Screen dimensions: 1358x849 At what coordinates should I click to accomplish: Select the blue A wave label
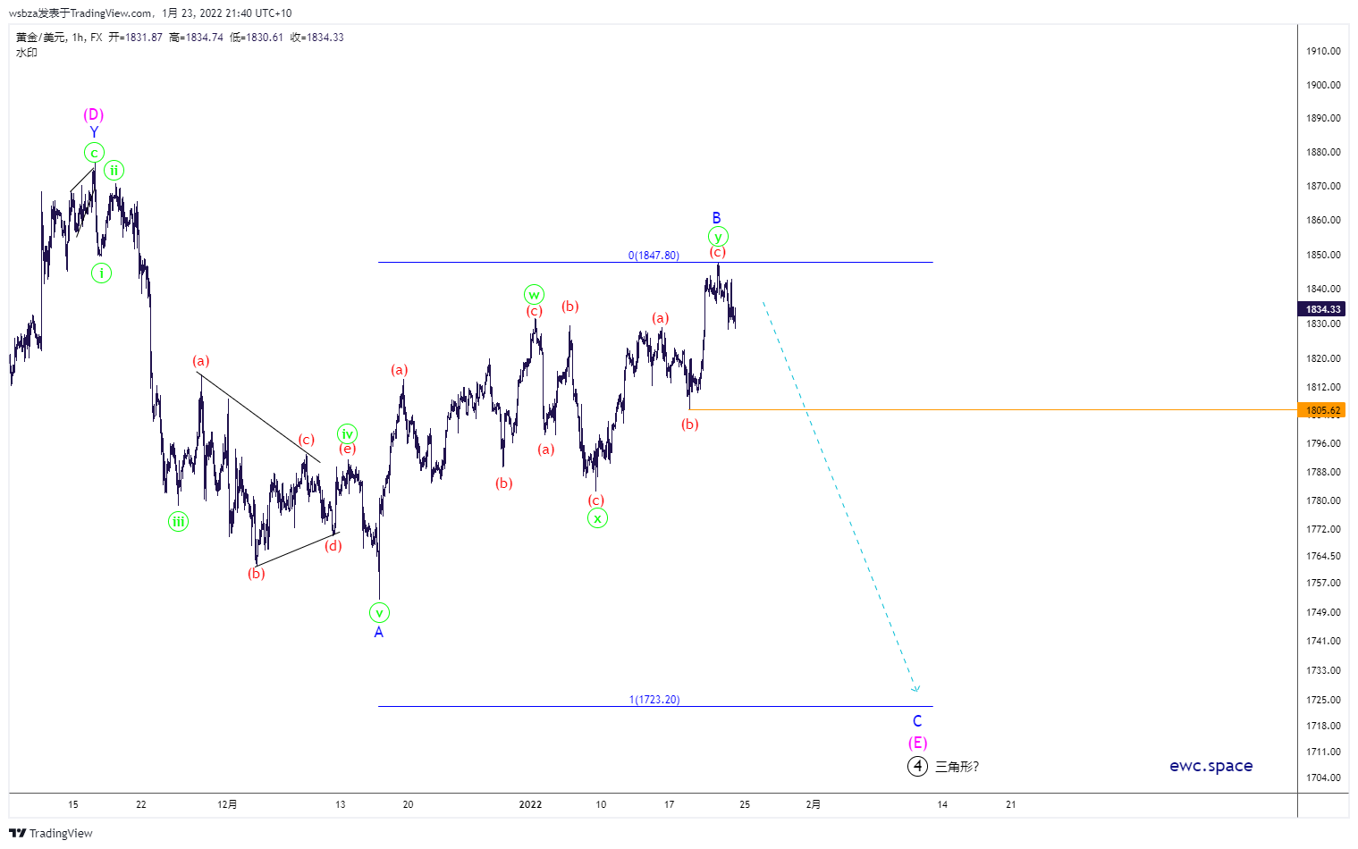pos(379,633)
